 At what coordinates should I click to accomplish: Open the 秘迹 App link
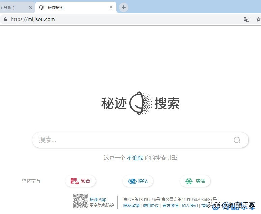(x=98, y=200)
